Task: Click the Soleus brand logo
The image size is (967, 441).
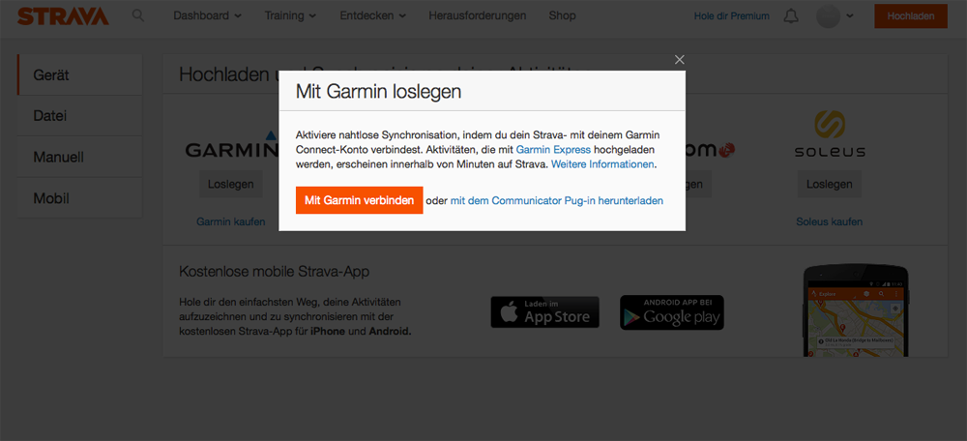Action: tap(829, 134)
